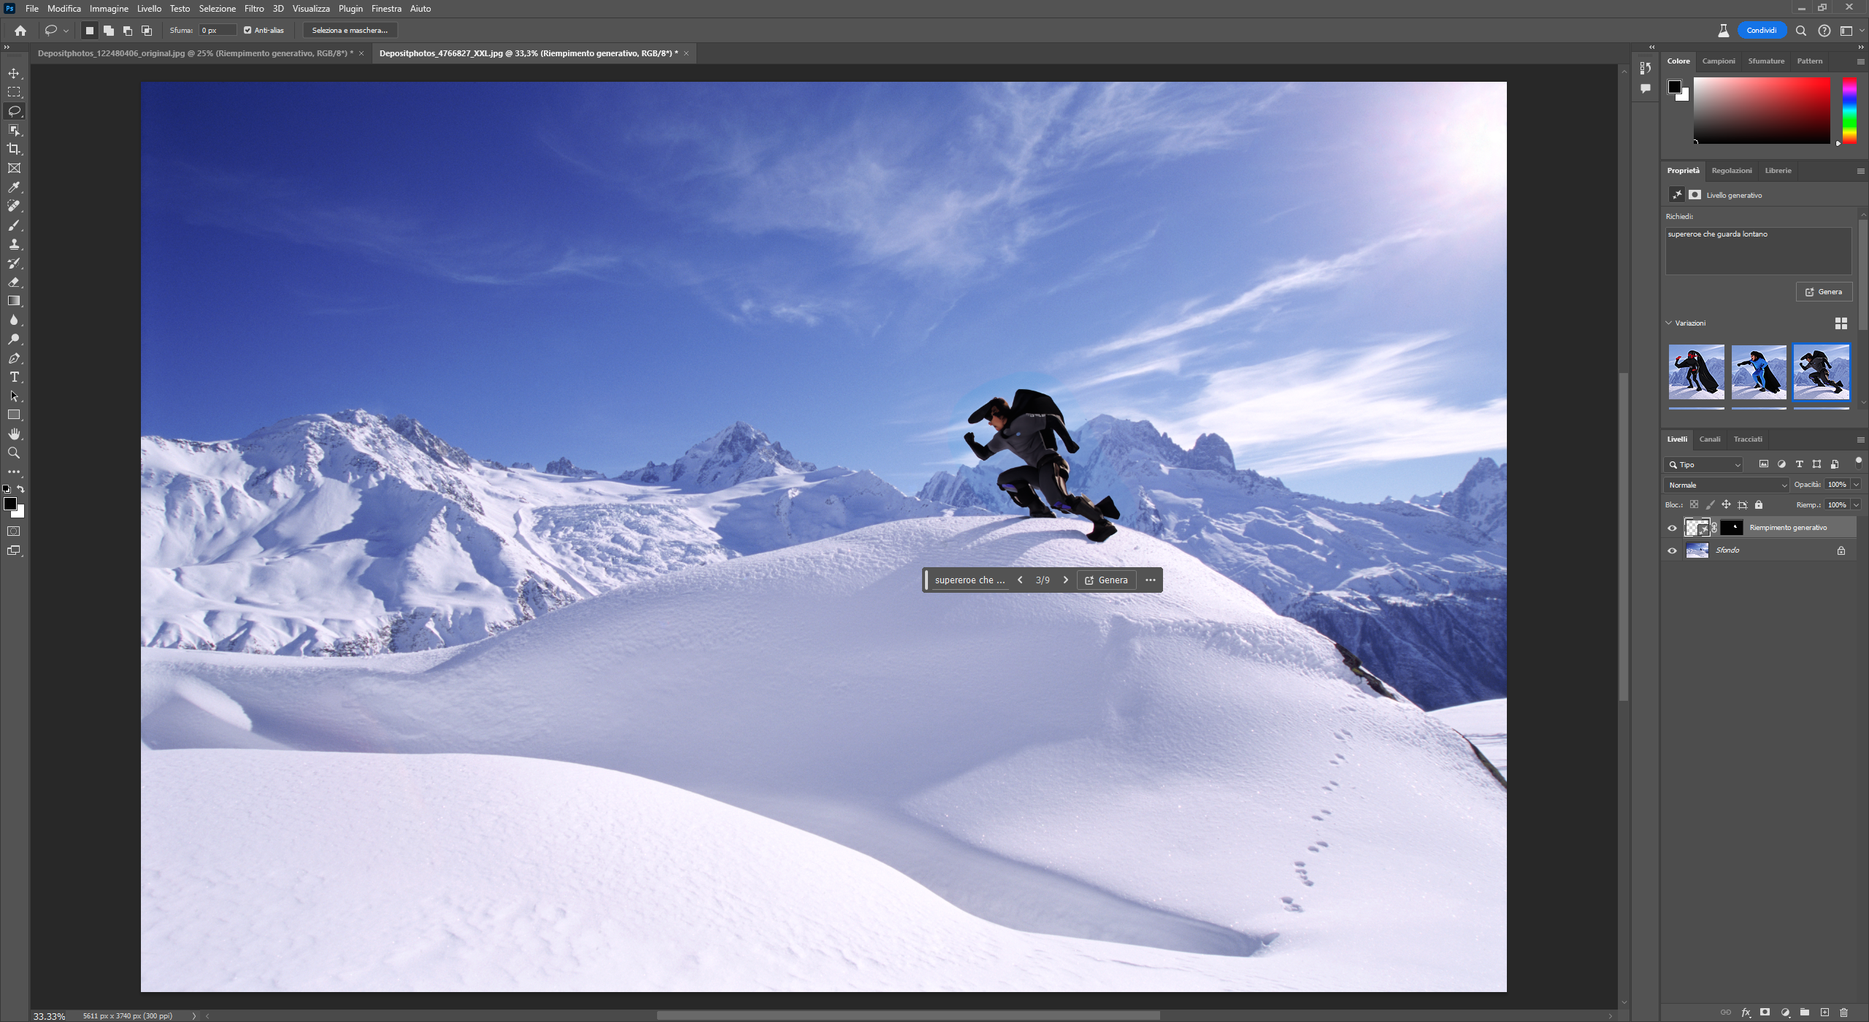The width and height of the screenshot is (1869, 1022).
Task: Switch to the Canali tab
Action: (1709, 439)
